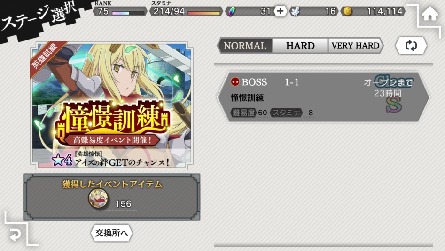This screenshot has height=251, width=445.
Task: Tap the red BOSS face icon
Action: coord(235,82)
